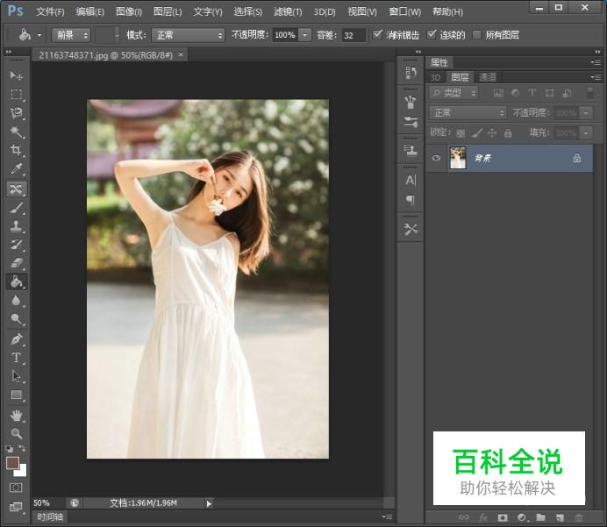The height and width of the screenshot is (527, 607).
Task: Expand the layer filter 类型 dropdown
Action: point(454,93)
